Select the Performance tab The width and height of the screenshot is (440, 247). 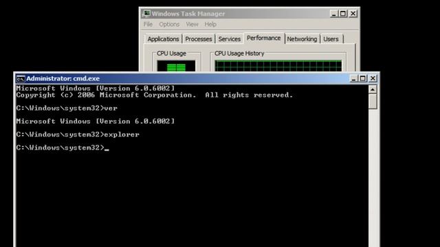[264, 38]
